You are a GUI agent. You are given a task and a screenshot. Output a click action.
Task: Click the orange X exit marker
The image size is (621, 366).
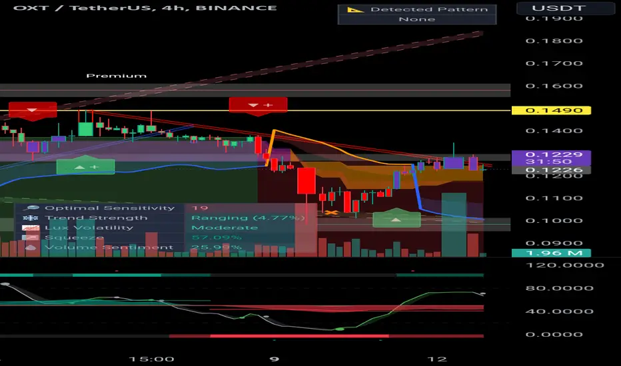332,213
